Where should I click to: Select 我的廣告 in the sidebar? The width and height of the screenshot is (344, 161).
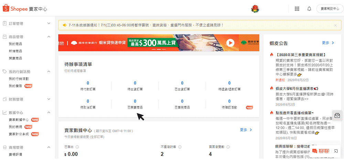tap(15, 86)
